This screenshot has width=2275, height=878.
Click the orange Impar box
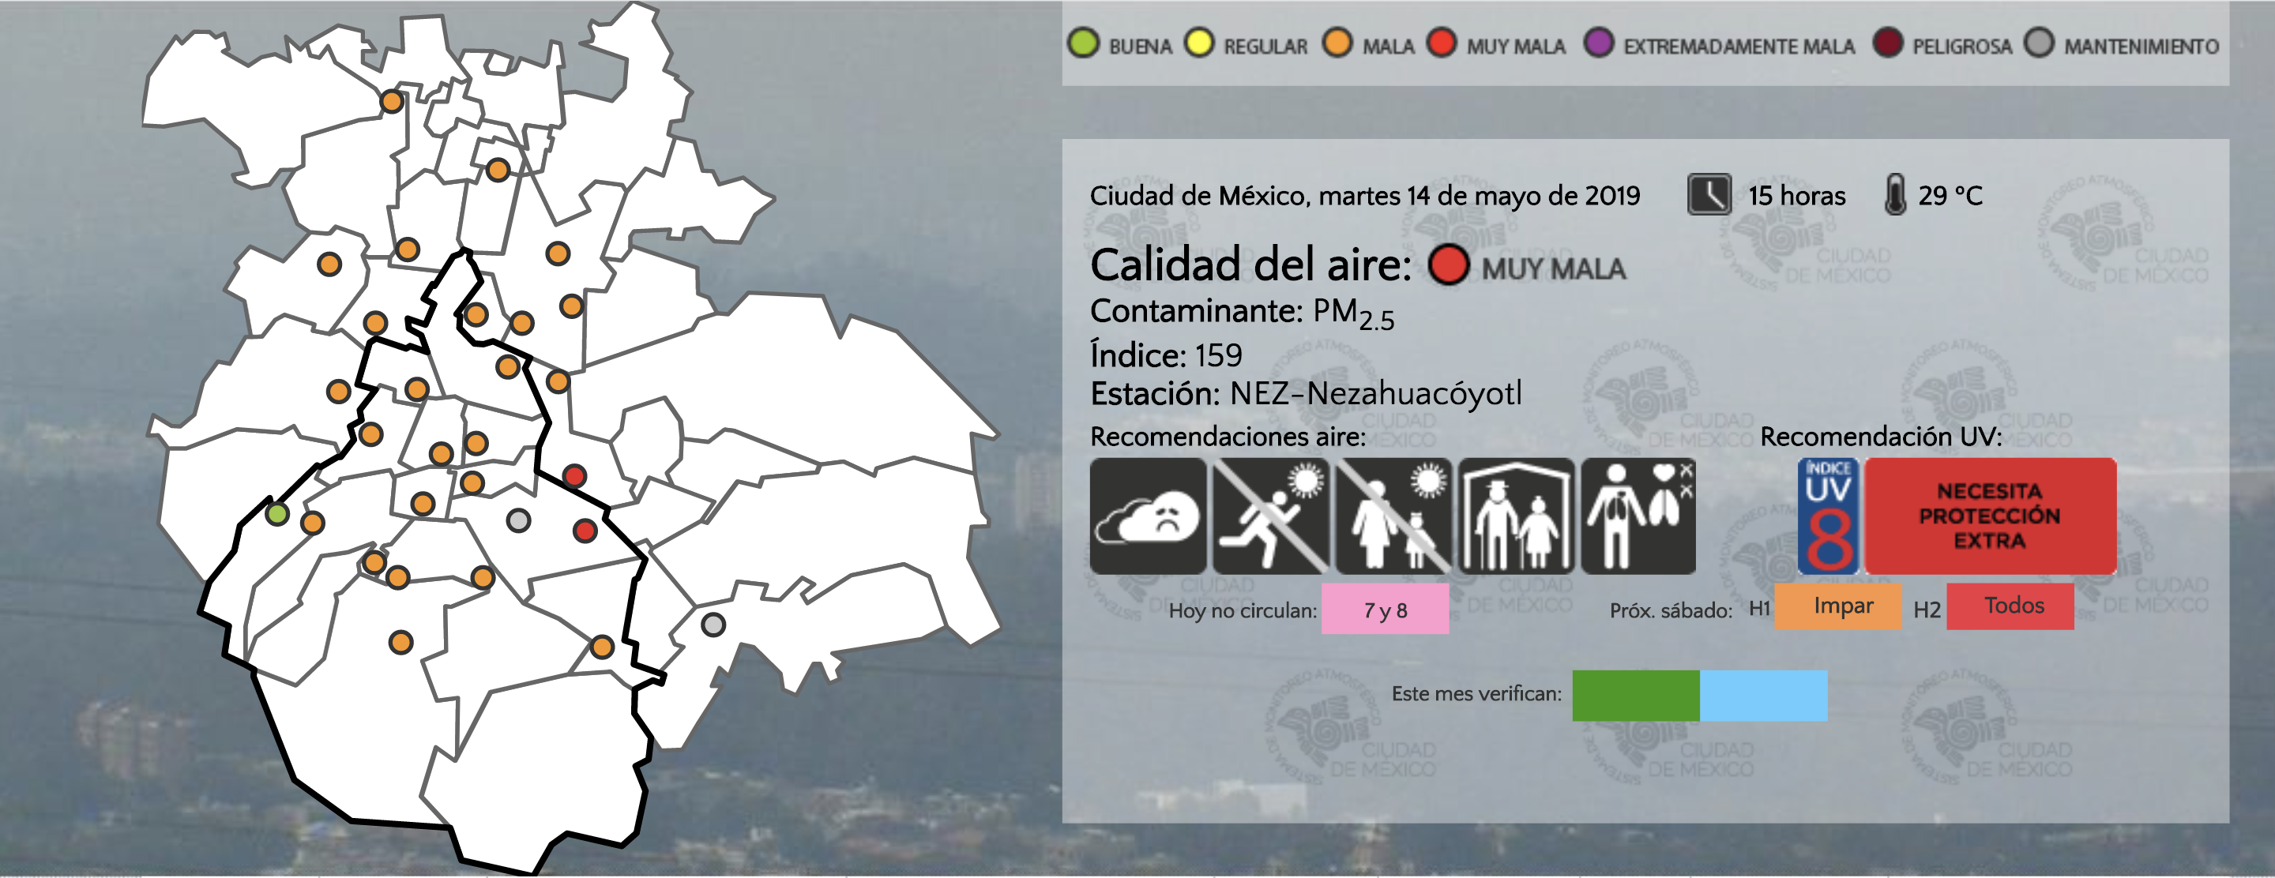1842,606
